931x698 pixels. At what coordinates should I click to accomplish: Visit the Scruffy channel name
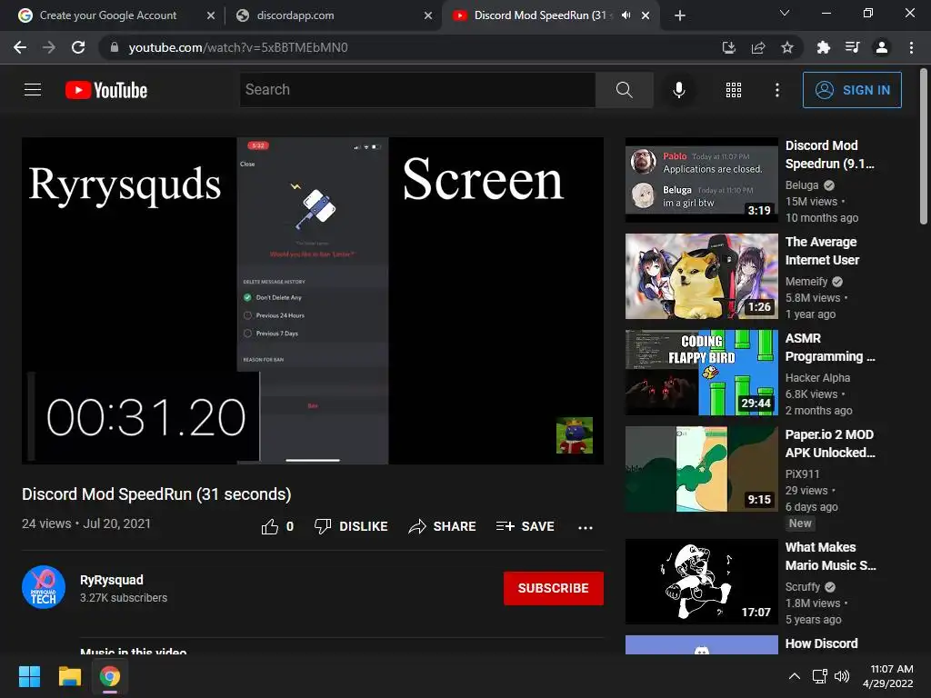pos(802,586)
